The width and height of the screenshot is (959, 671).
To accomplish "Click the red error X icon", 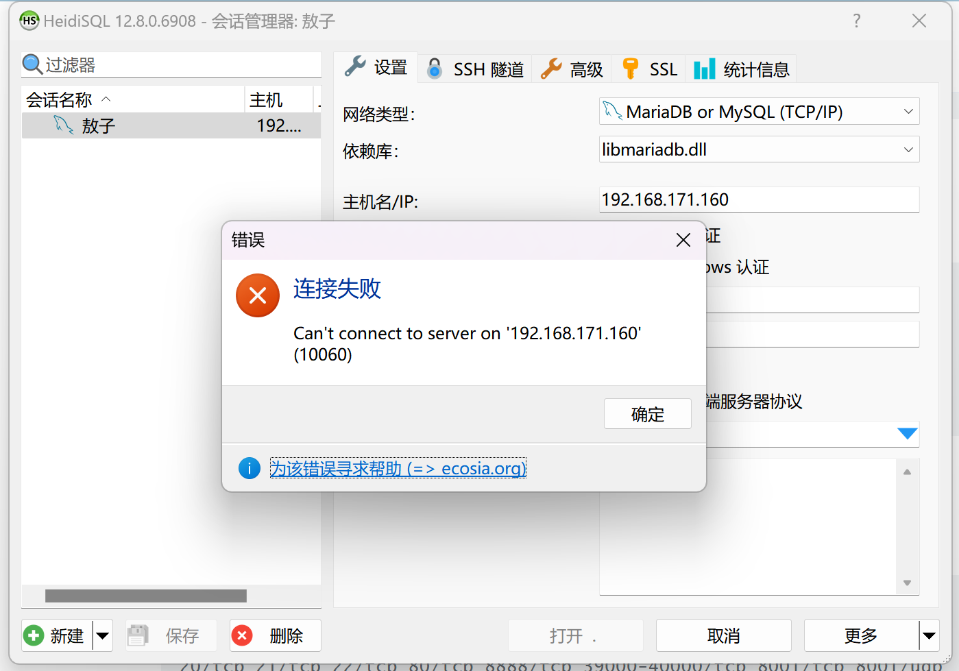I will 258,295.
